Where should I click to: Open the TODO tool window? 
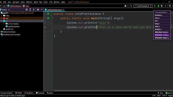click(19, 93)
